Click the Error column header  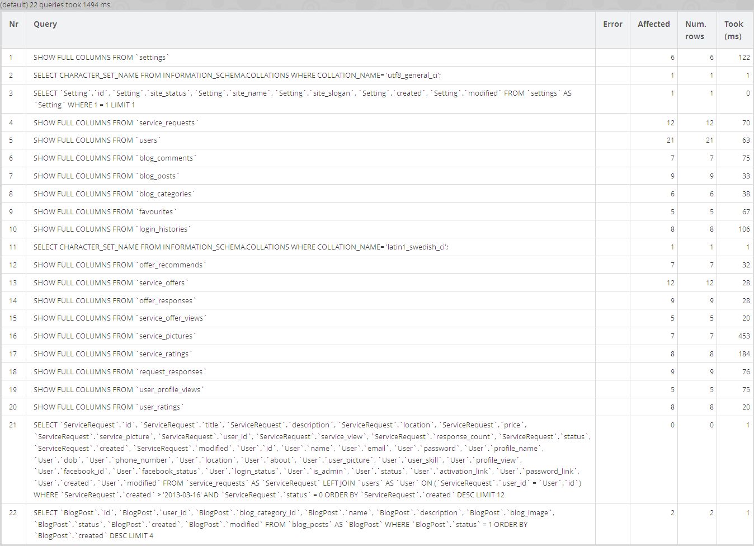click(612, 24)
